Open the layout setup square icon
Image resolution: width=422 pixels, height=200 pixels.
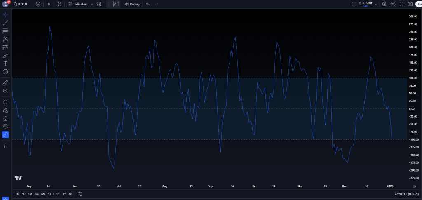354,4
